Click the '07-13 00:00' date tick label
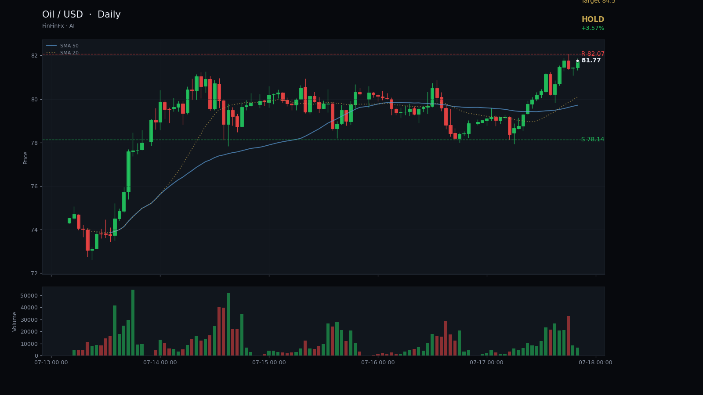Screen dimensions: 703x395 click(x=51, y=363)
